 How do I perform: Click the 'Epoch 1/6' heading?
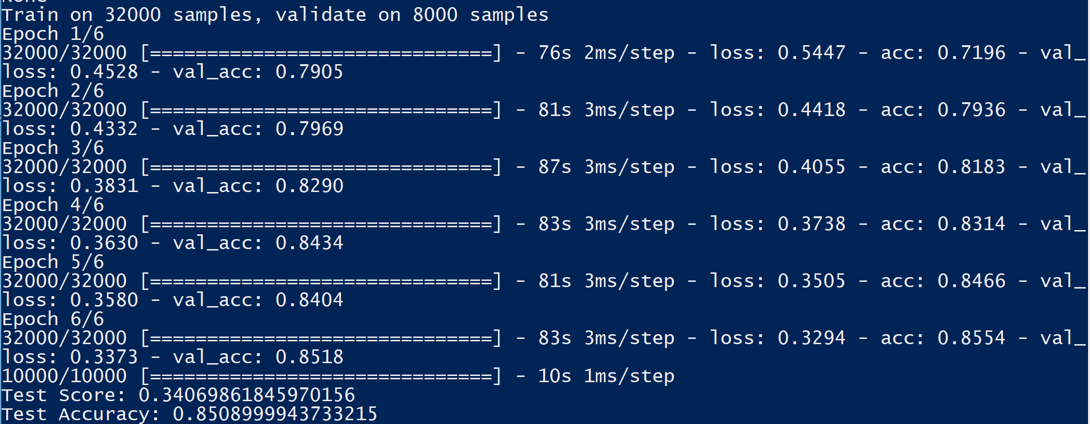coord(53,34)
